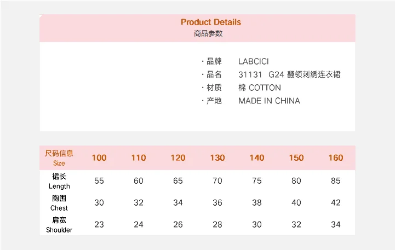The width and height of the screenshot is (395, 250).
Task: Select the LABCICI brand name
Action: pos(253,61)
